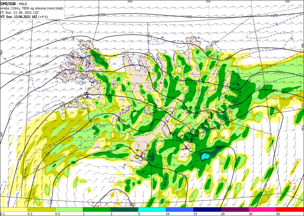Click the cyan precipitation maximum south of Iceland
The image size is (304, 216).
[x=206, y=156]
